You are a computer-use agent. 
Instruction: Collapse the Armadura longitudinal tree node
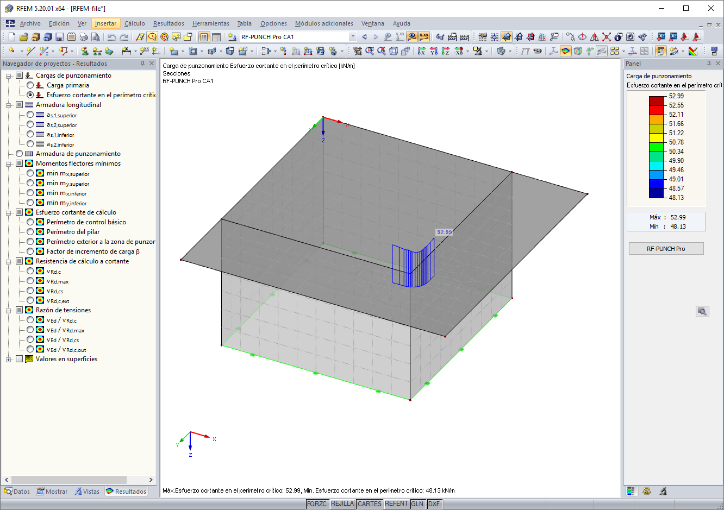pyautogui.click(x=9, y=105)
